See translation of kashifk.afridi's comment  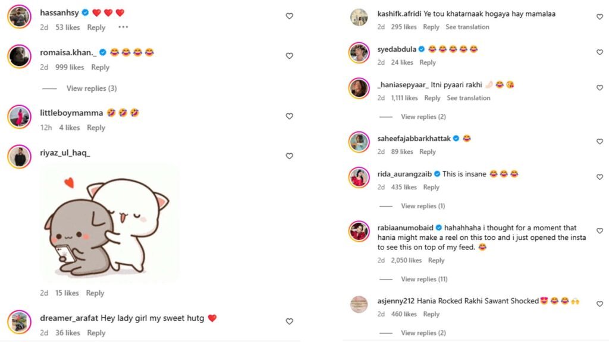(x=467, y=27)
